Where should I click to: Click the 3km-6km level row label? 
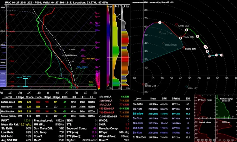click(x=138, y=128)
